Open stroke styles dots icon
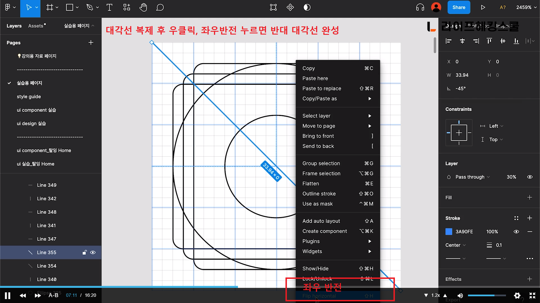540x303 pixels. (516, 218)
